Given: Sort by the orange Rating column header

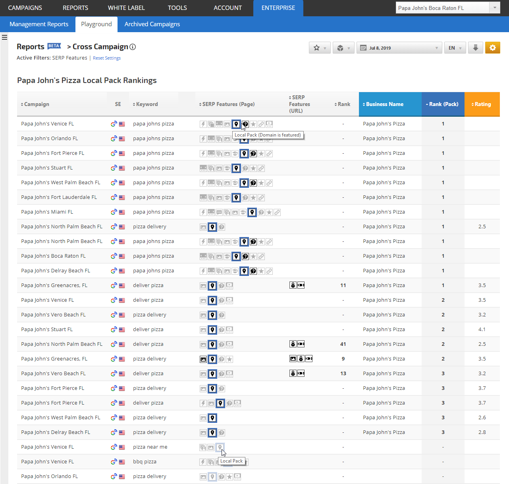Looking at the screenshot, I should click(482, 104).
